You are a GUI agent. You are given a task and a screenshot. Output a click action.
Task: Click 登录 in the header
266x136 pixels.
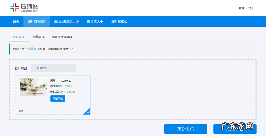[242, 8]
